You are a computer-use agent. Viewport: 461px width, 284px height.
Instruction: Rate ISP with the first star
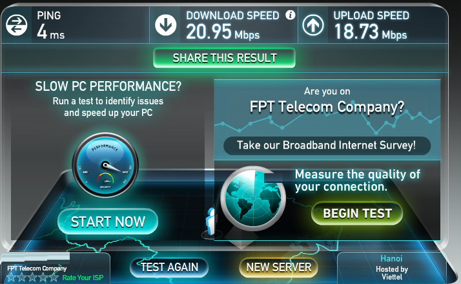(11, 278)
